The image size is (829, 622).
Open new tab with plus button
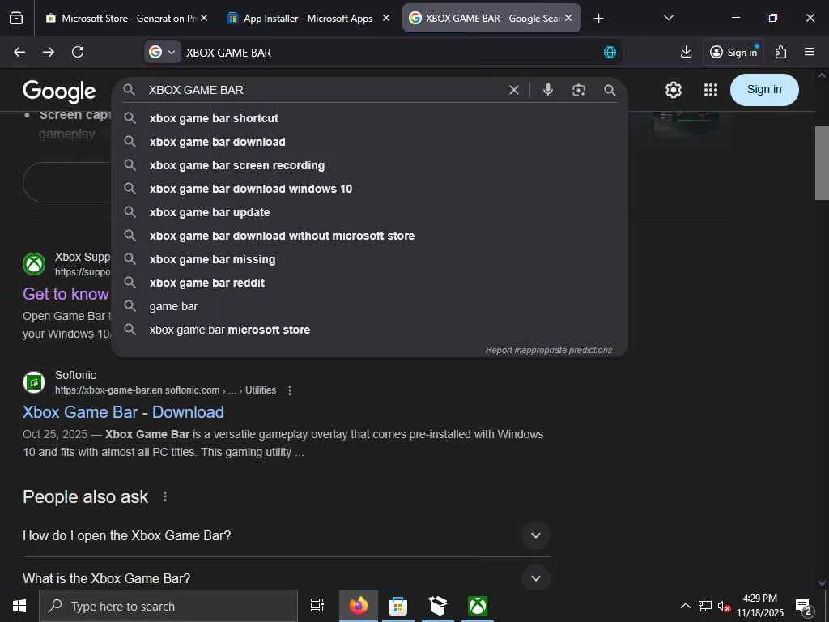pyautogui.click(x=598, y=19)
